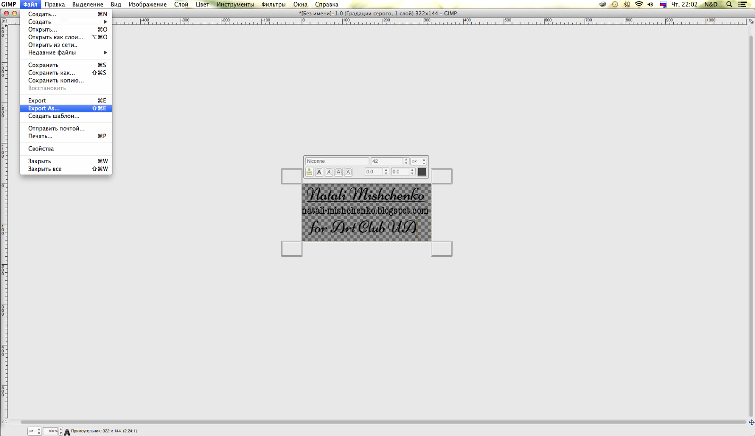Choose Открыть как слои… entry
The image size is (755, 436).
66,37
